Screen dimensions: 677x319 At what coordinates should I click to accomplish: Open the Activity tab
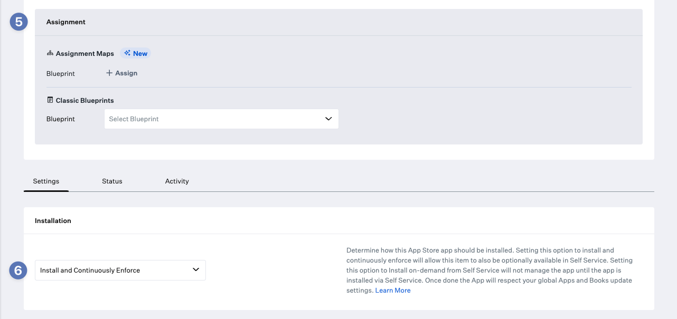(x=177, y=181)
